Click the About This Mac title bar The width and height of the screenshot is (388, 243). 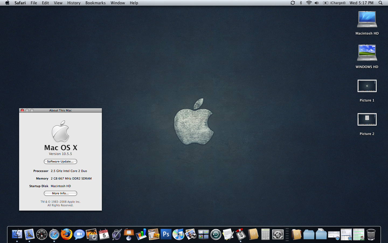60,110
